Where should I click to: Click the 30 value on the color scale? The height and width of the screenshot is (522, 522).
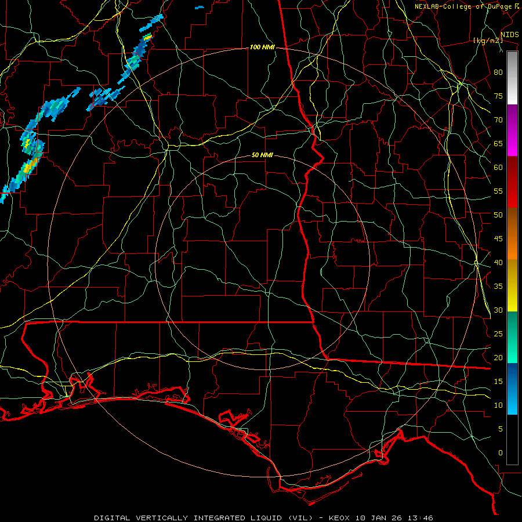(498, 310)
